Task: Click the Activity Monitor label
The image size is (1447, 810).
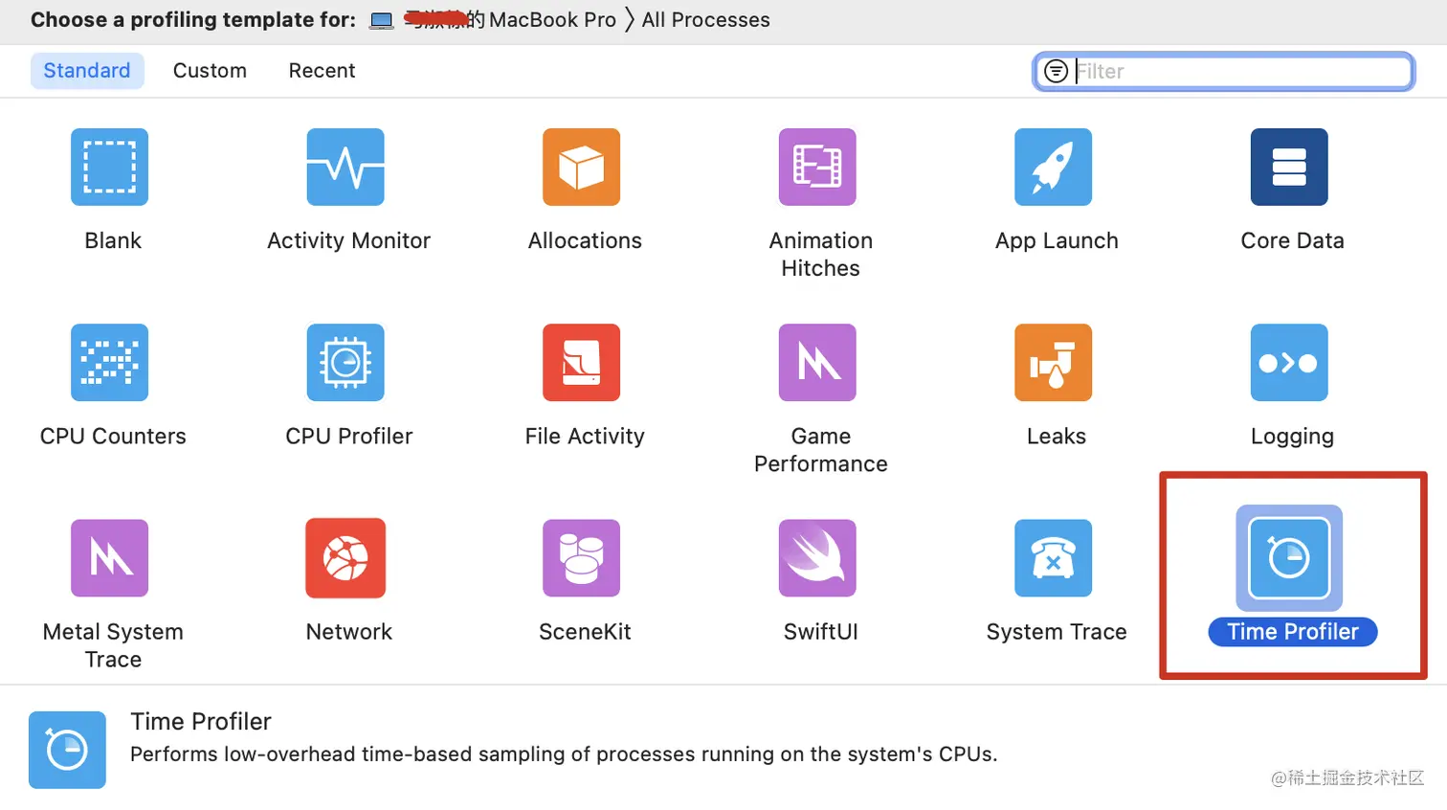Action: click(348, 240)
